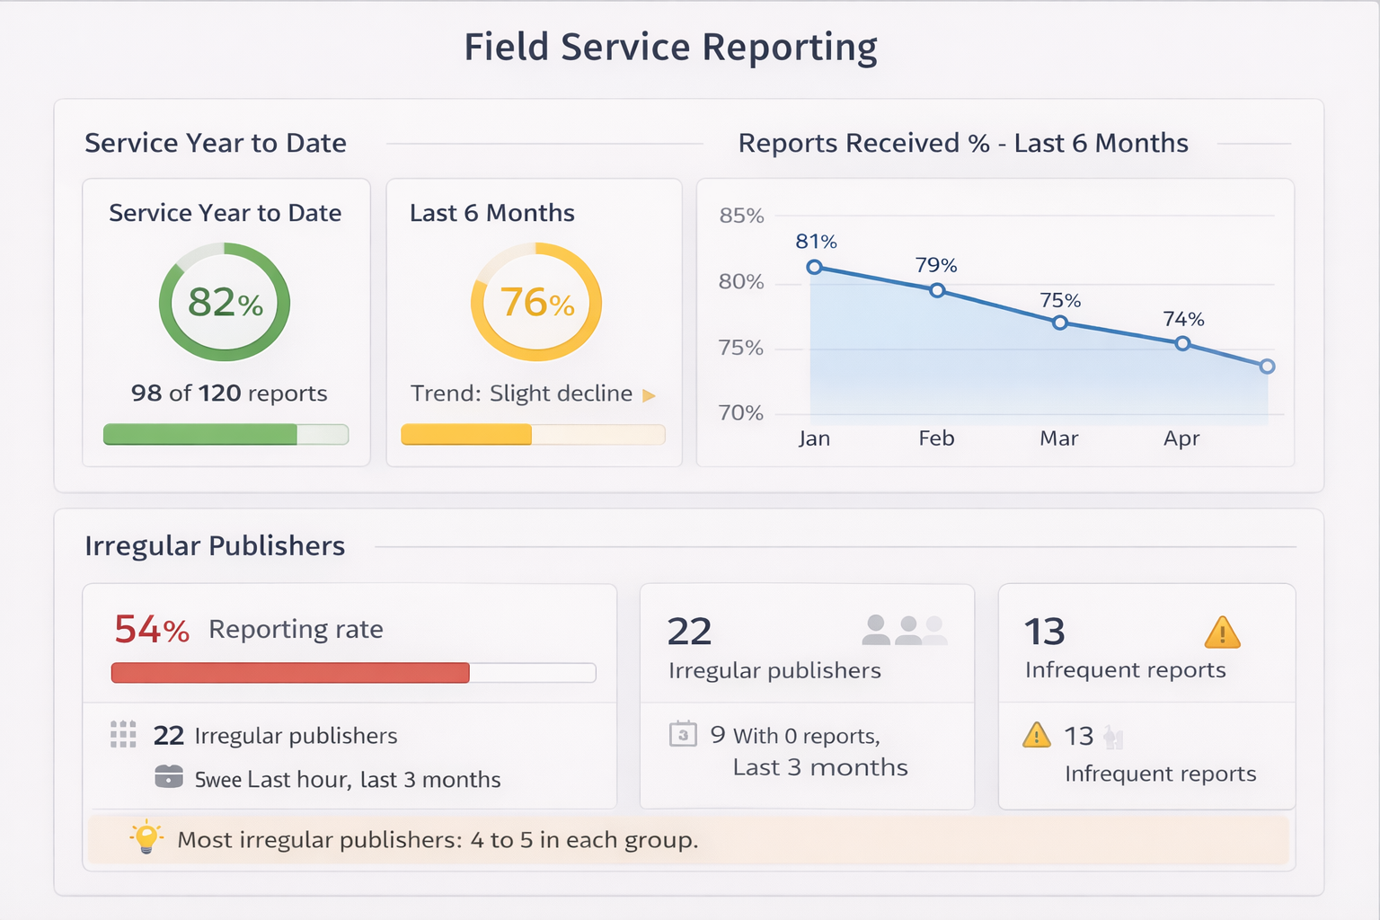1380x920 pixels.
Task: Click the 98 of 120 reports text
Action: pyautogui.click(x=229, y=394)
